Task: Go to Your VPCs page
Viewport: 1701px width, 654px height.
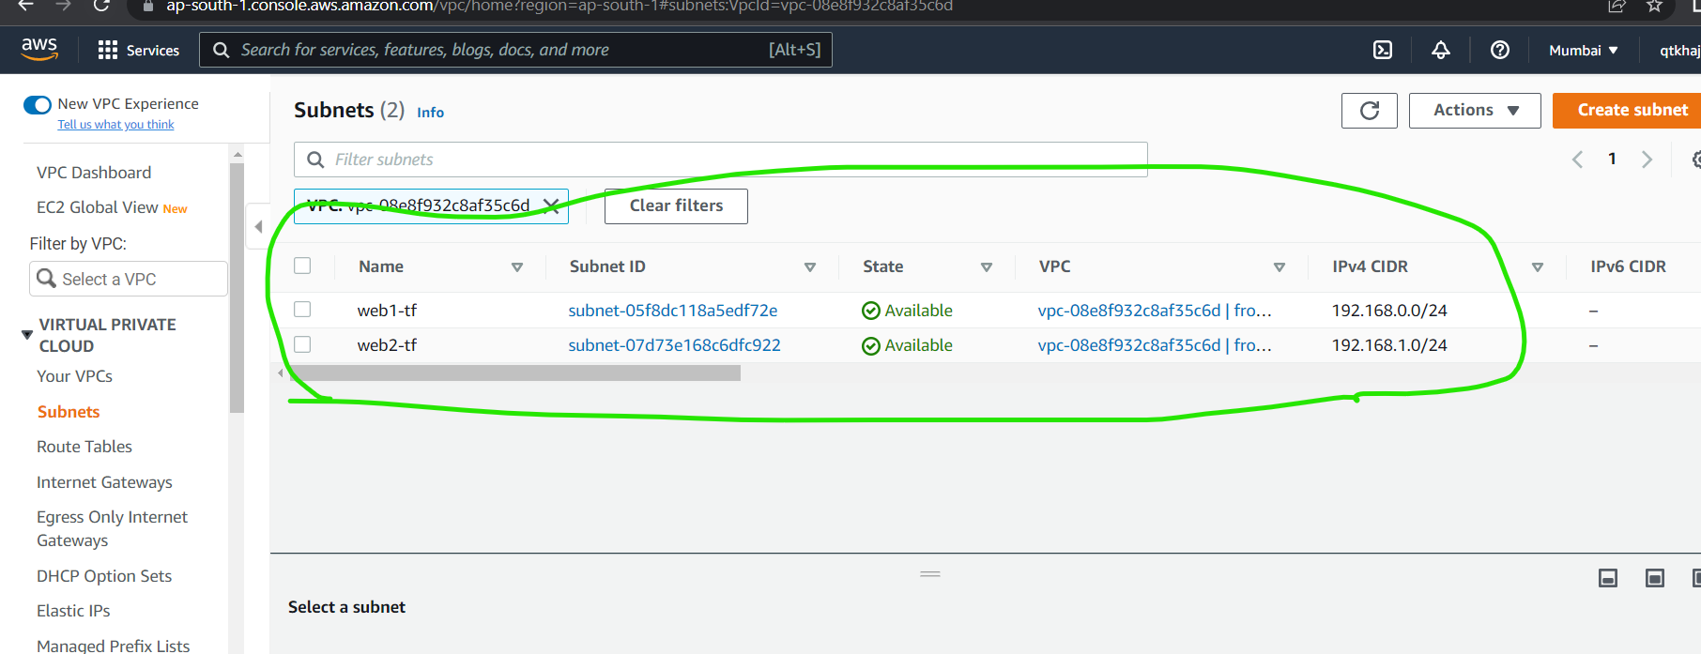Action: pos(74,376)
